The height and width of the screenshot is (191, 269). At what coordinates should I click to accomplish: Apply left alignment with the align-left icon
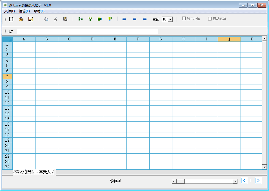pyautogui.click(x=124, y=19)
